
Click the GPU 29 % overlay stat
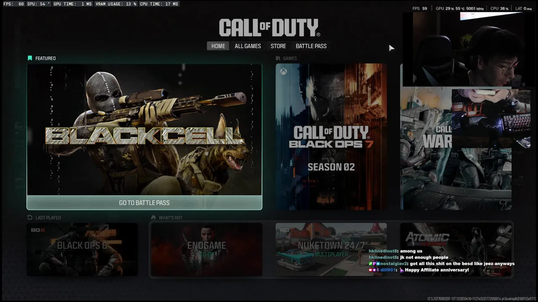tap(445, 8)
